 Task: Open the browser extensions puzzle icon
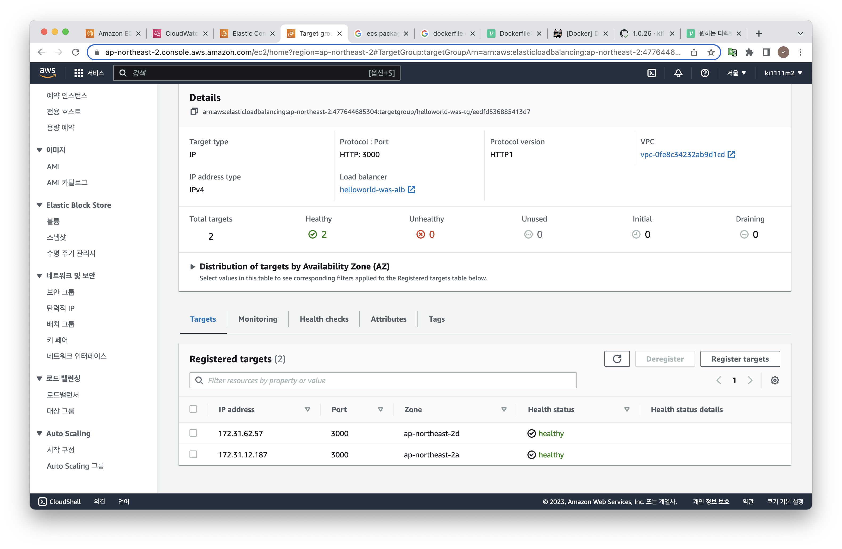(749, 52)
